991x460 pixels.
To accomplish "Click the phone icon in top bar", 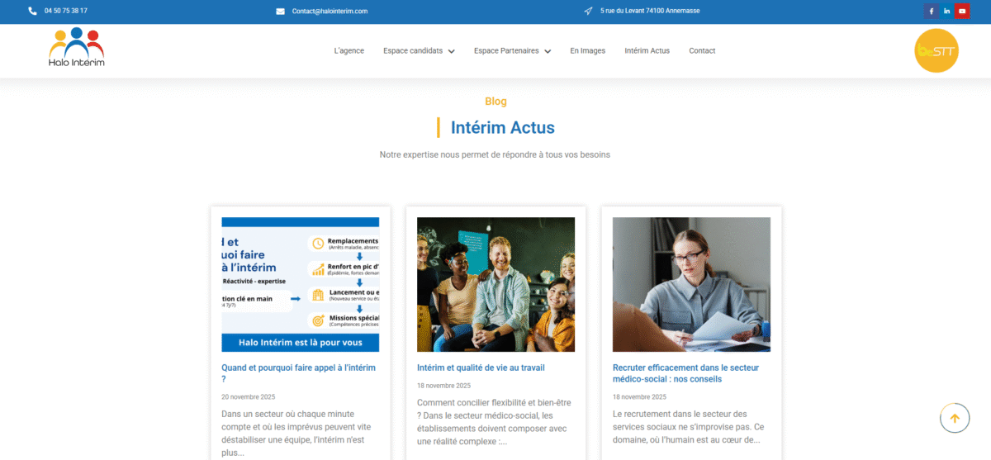I will pyautogui.click(x=32, y=11).
